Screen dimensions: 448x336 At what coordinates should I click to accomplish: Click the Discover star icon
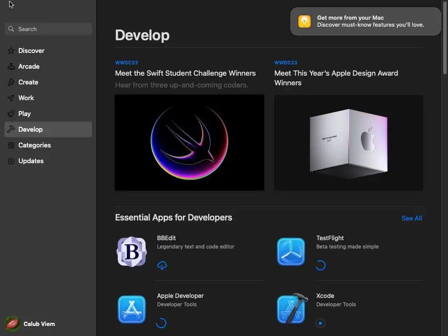(x=11, y=51)
